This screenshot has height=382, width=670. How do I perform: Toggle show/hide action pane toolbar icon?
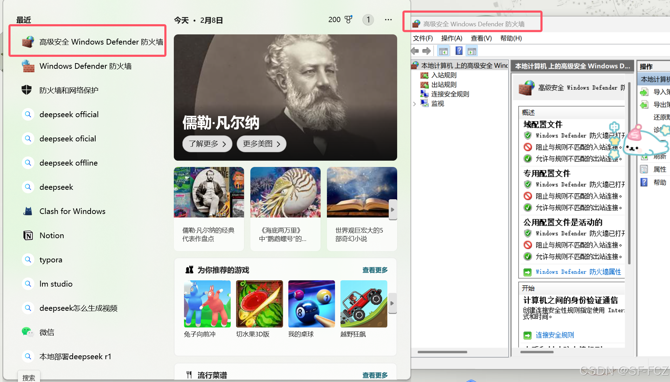point(472,51)
